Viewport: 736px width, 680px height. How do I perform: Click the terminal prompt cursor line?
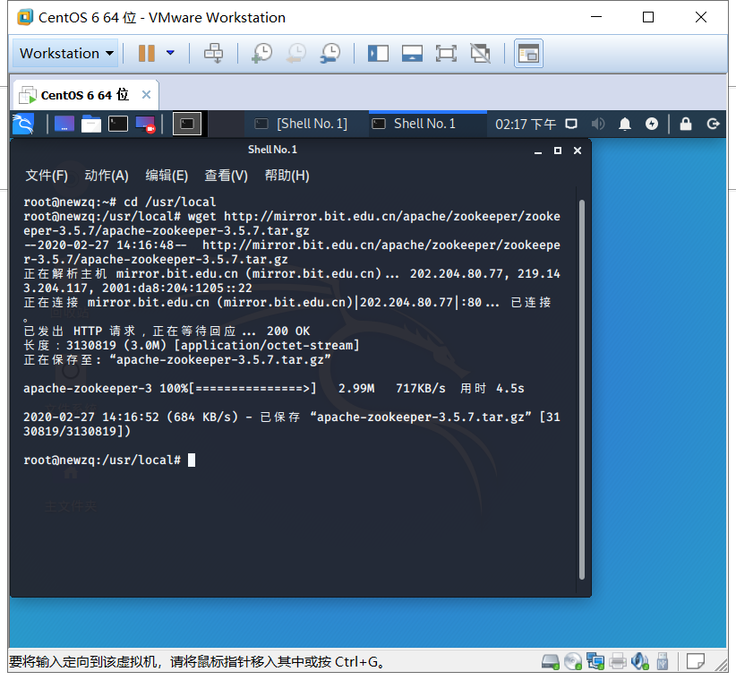point(109,460)
